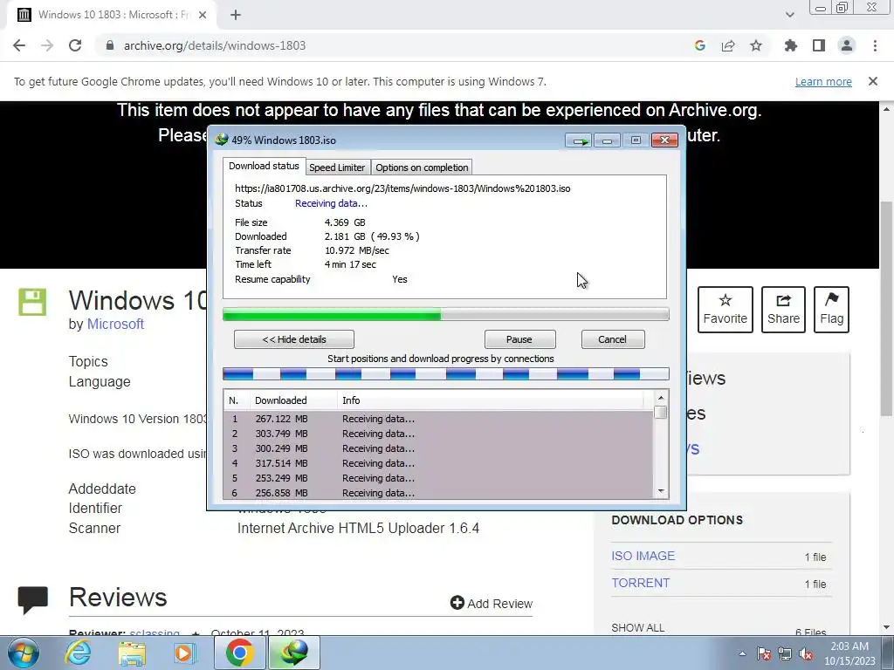Select connection 1 row 267.122 MB
Viewport: 894px width, 670px height.
coord(438,419)
